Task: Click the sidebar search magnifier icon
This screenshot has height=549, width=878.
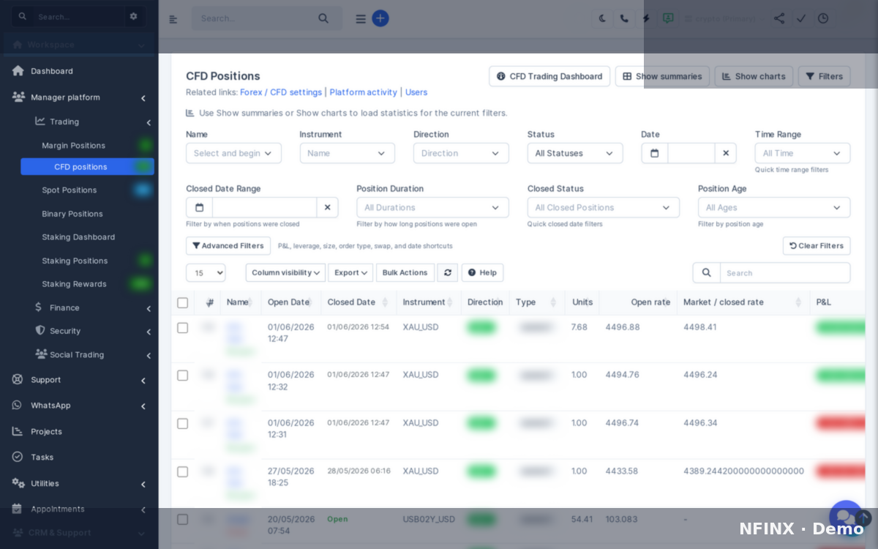Action: [23, 16]
